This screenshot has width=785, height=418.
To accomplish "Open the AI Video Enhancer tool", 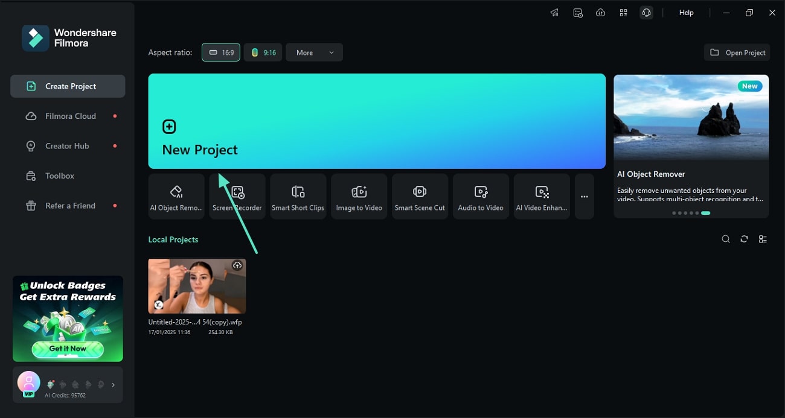I will pos(542,196).
